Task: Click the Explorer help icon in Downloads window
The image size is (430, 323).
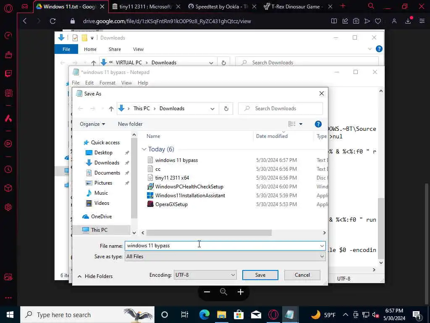Action: coord(379,49)
